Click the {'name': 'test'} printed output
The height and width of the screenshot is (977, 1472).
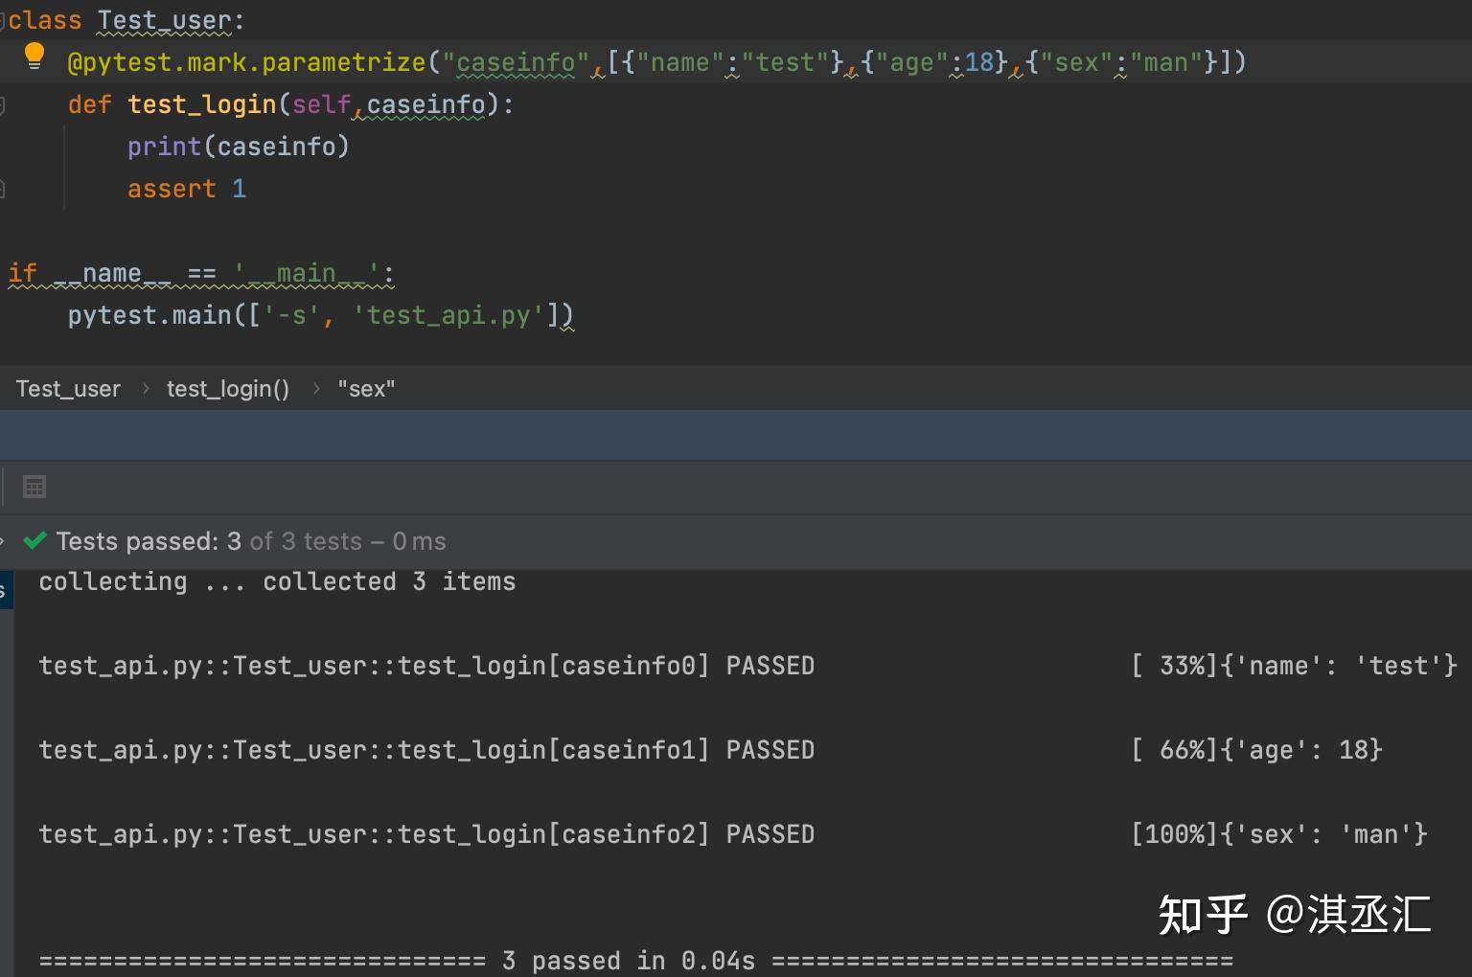pos(1339,666)
